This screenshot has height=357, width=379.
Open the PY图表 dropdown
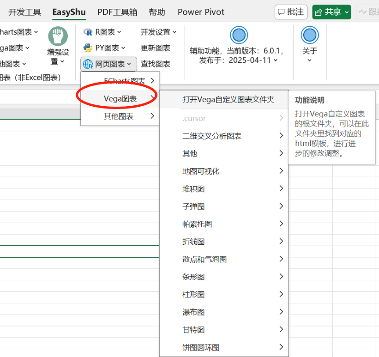coord(104,48)
